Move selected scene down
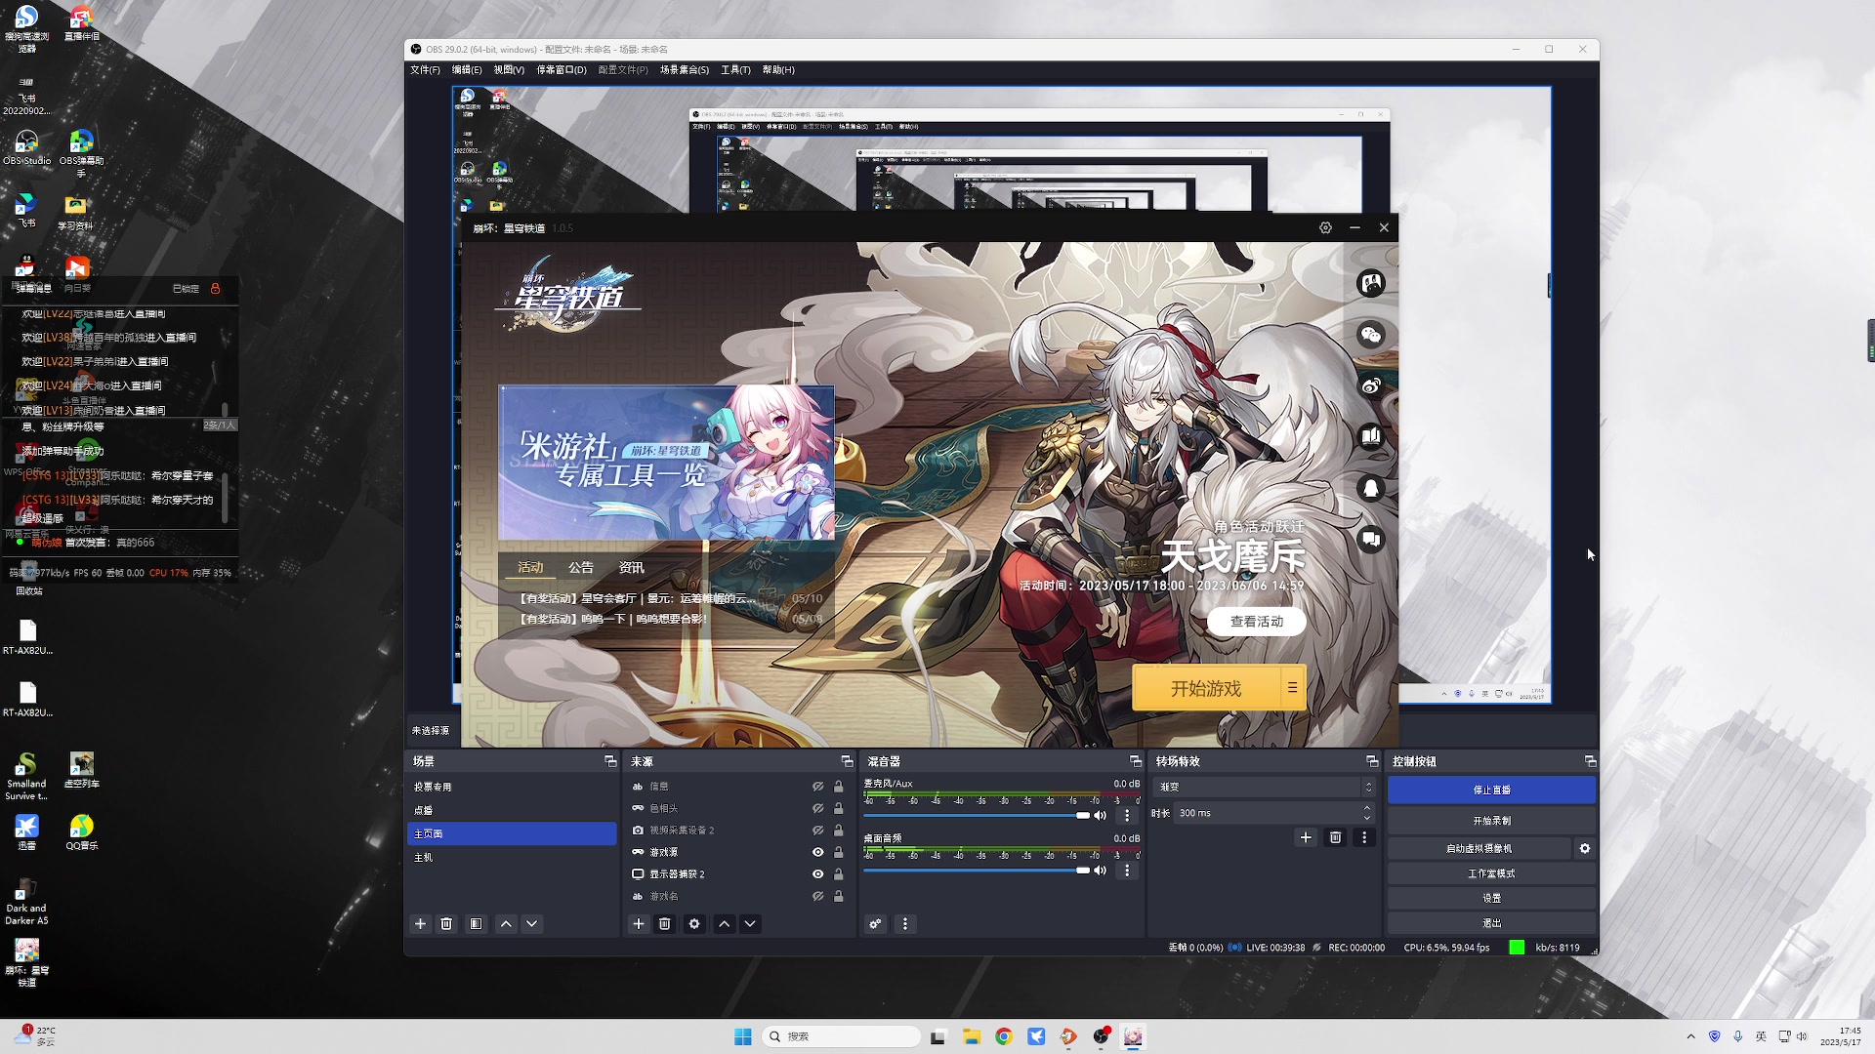 532,924
